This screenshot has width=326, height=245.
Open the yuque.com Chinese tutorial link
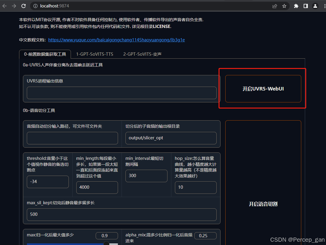[117, 40]
